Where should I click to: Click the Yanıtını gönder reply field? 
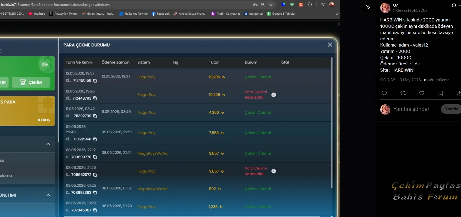(411, 109)
